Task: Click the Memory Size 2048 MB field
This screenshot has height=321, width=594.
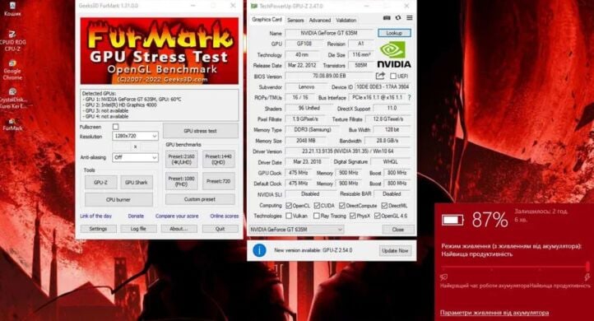Action: point(306,141)
